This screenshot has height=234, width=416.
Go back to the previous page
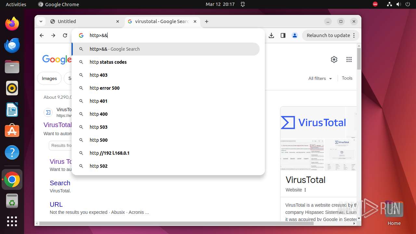click(x=42, y=35)
